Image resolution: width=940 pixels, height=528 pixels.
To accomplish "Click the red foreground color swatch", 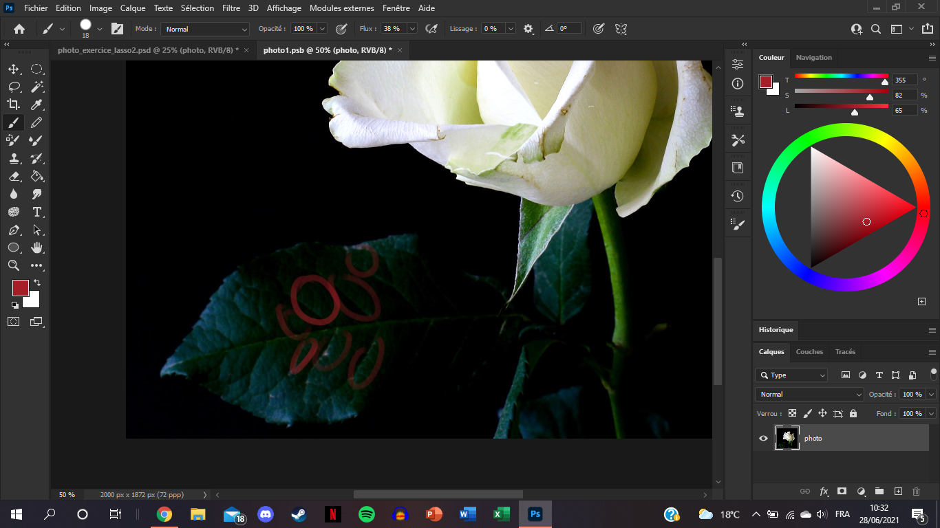I will [x=20, y=287].
